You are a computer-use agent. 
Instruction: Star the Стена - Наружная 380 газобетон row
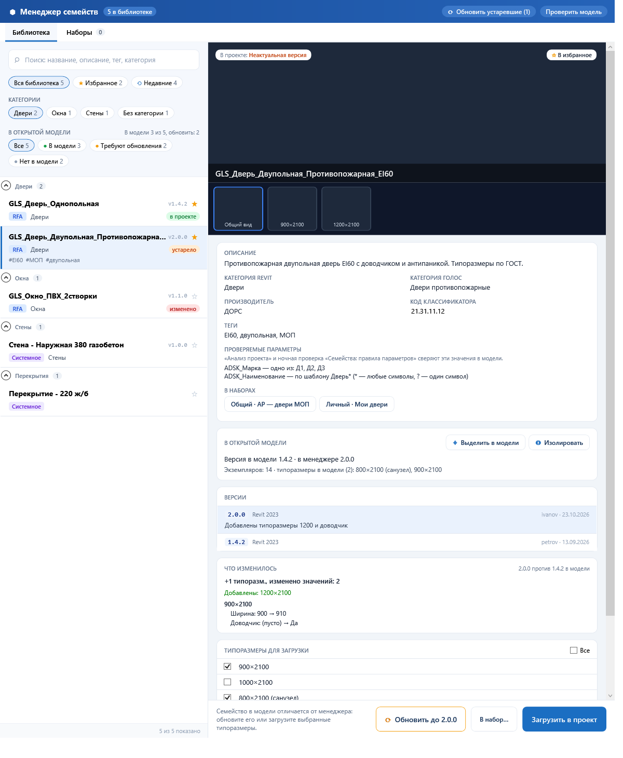point(195,345)
